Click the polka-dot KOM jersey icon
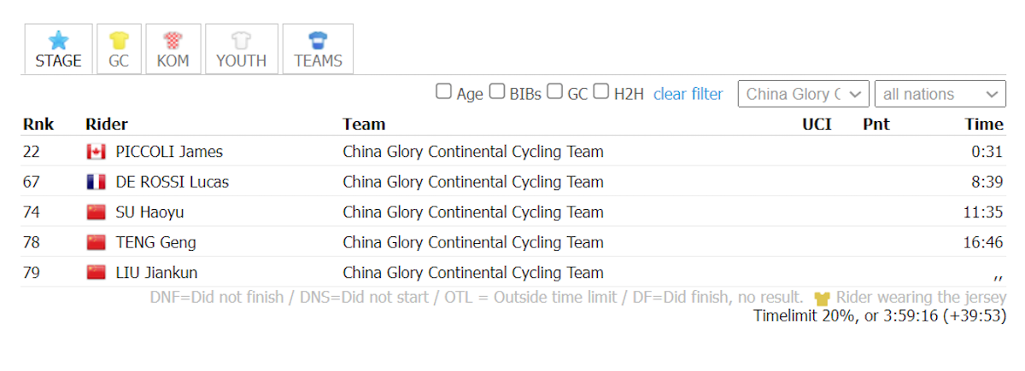This screenshot has width=1025, height=371. click(173, 40)
